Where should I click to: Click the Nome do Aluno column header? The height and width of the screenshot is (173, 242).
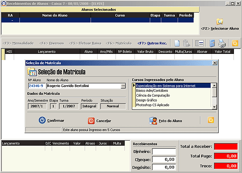(x=55, y=15)
